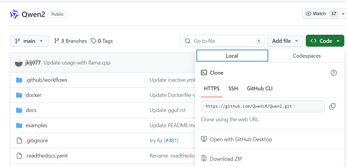Click the jklj077 user avatar
The width and height of the screenshot is (347, 167).
(19, 63)
